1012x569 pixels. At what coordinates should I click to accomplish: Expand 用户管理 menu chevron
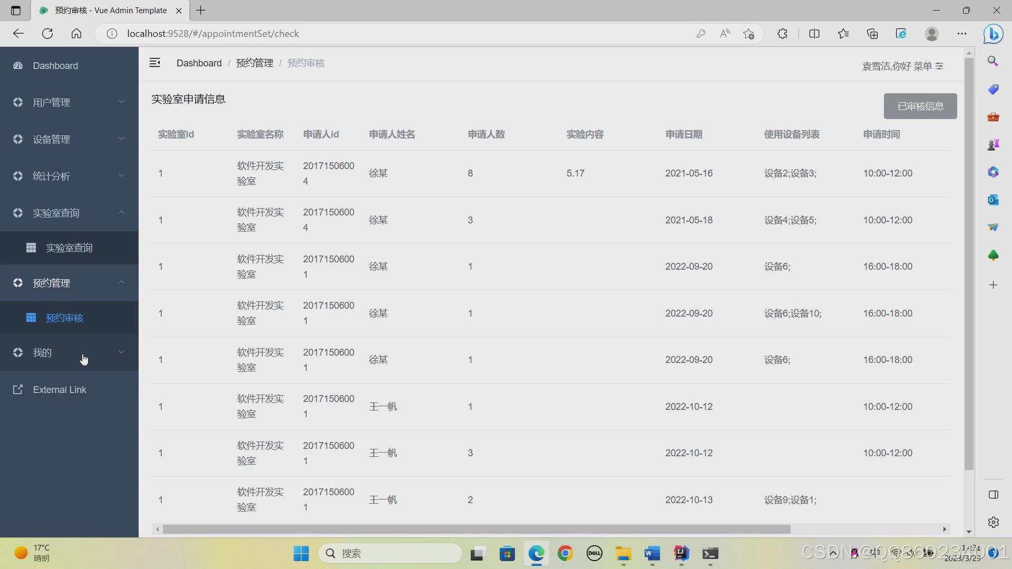point(121,102)
